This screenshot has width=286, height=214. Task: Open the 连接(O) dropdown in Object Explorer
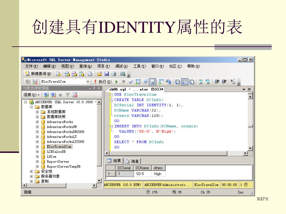point(31,95)
